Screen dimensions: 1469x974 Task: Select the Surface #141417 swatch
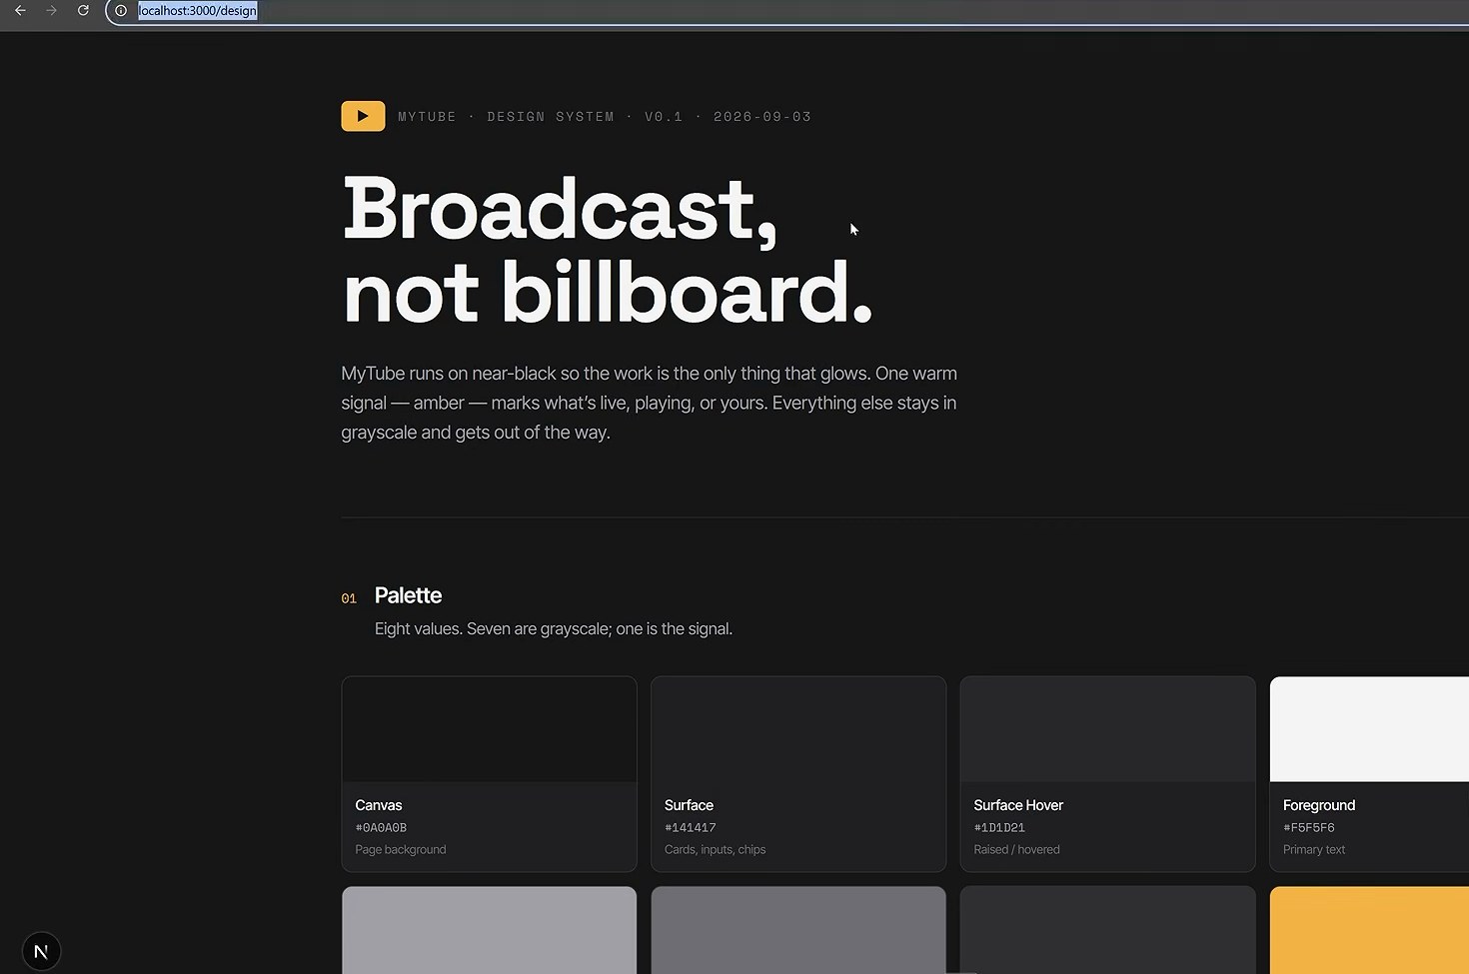[x=798, y=774]
